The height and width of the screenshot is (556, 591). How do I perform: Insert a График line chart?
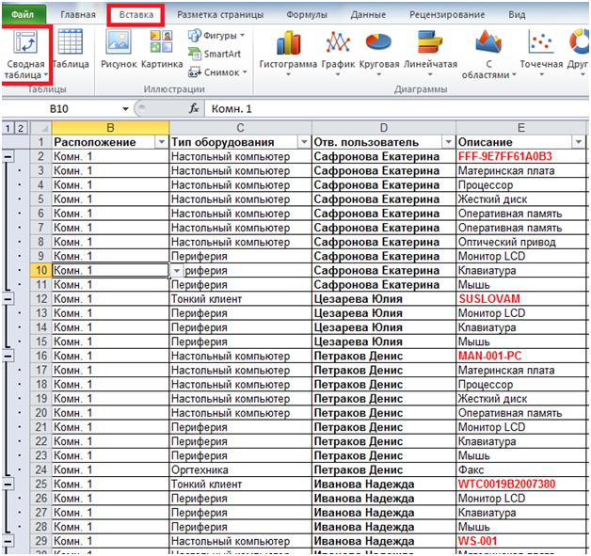(x=338, y=42)
